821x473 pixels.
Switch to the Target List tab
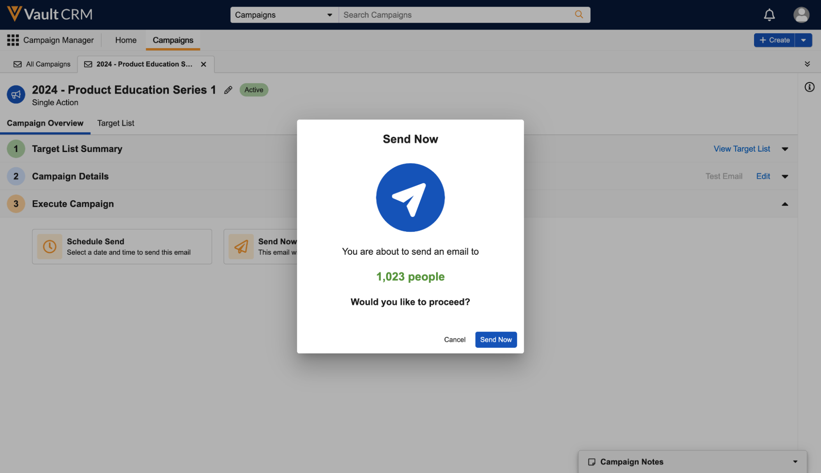tap(115, 123)
